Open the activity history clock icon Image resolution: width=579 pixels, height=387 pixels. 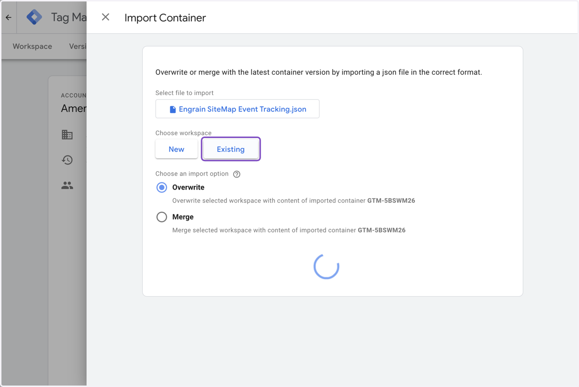click(x=68, y=160)
